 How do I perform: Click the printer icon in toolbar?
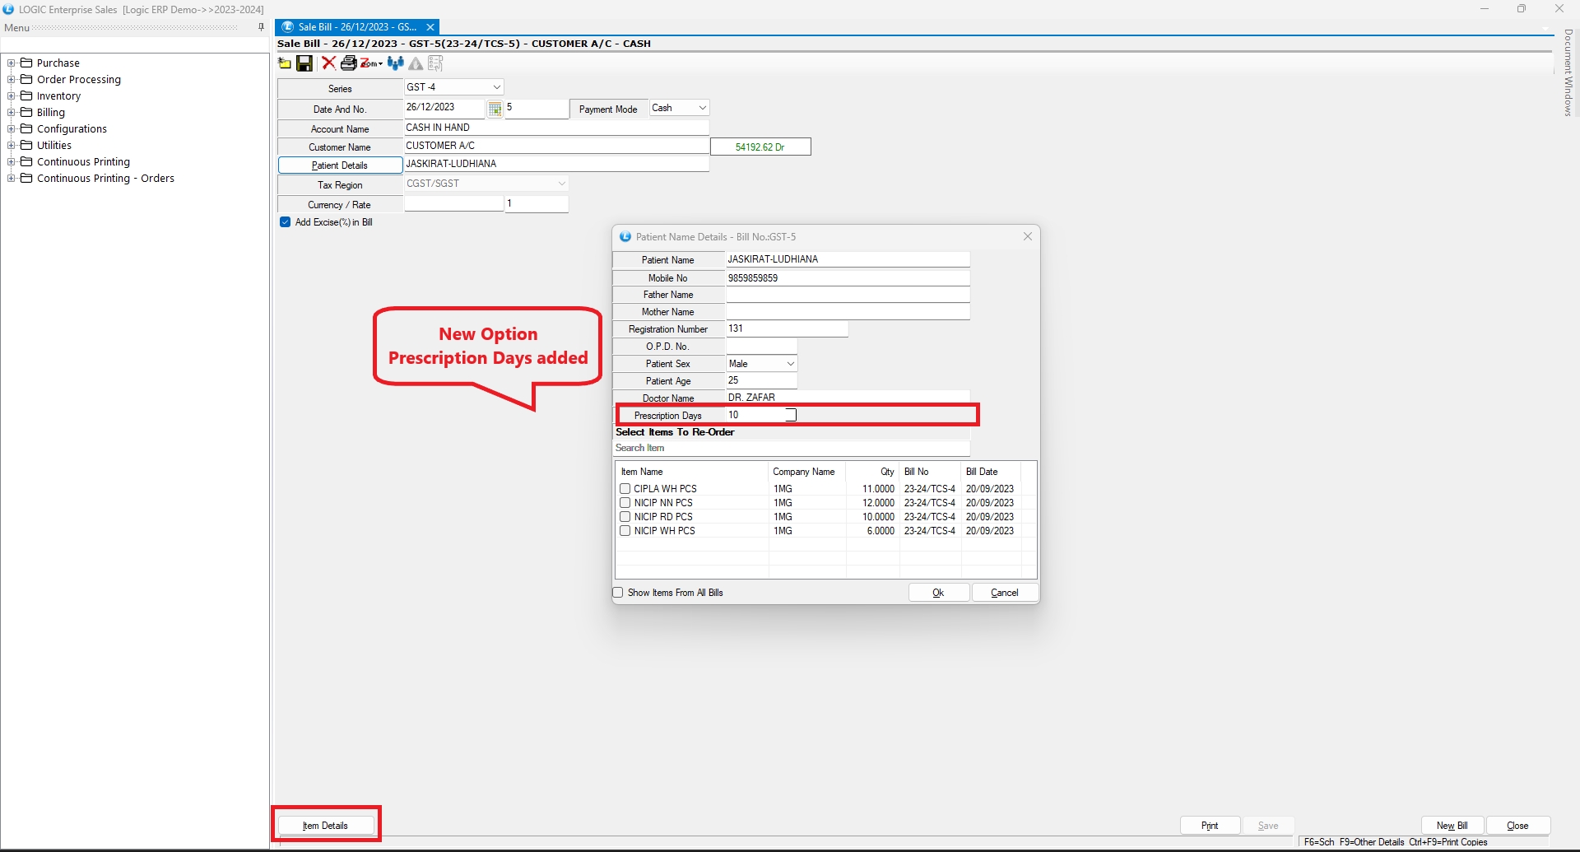click(349, 63)
